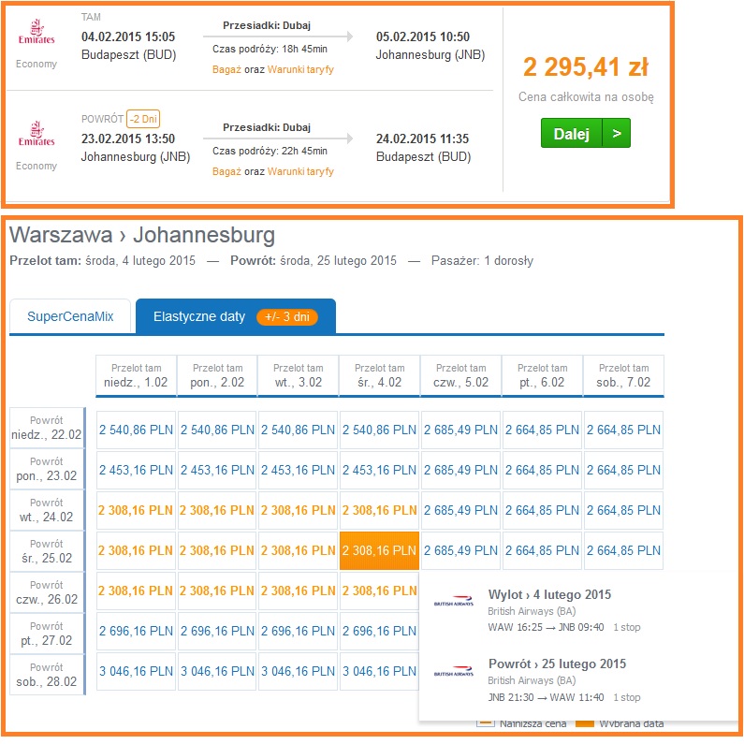Select return row czw., 26.02
This screenshot has width=744, height=744.
point(47,592)
